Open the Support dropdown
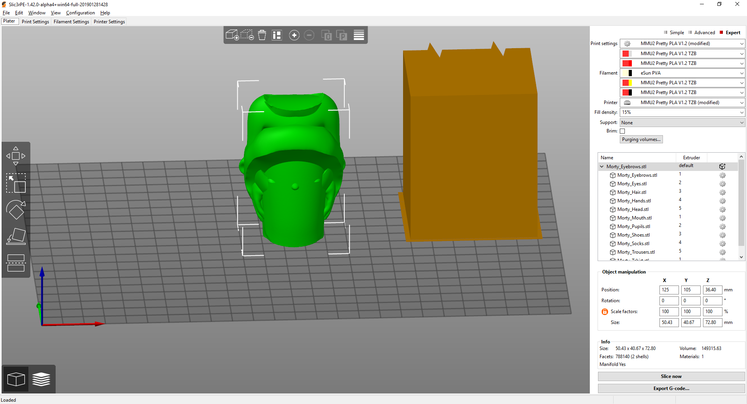This screenshot has height=404, width=747. [x=682, y=122]
